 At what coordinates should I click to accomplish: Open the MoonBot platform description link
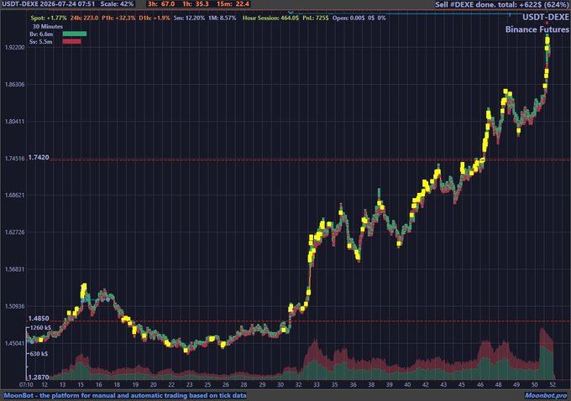125,395
